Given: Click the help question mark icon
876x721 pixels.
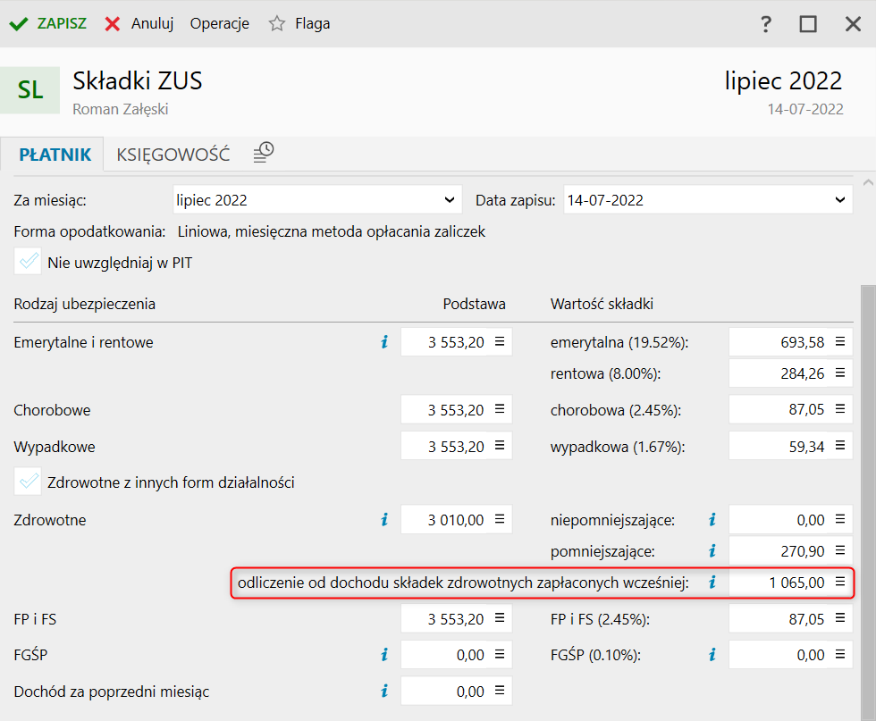Looking at the screenshot, I should point(766,24).
